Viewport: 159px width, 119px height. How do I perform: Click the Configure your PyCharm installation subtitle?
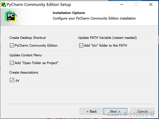tap(94, 18)
